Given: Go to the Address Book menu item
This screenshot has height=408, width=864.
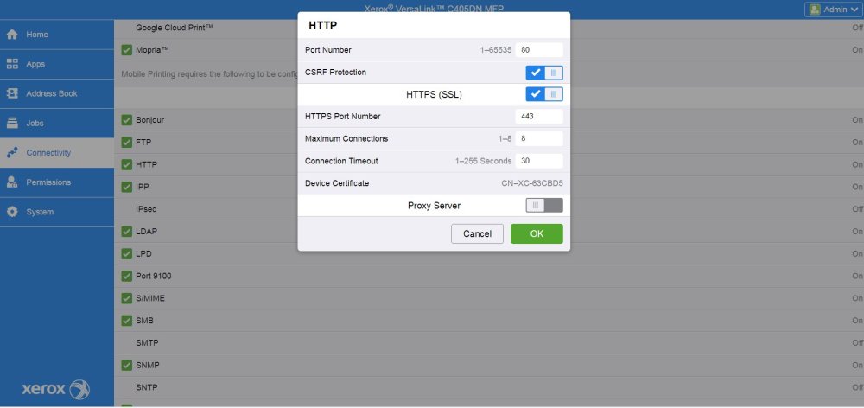Looking at the screenshot, I should click(57, 93).
